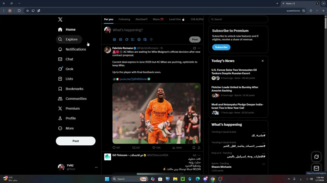The image size is (327, 183).
Task: Add media image icon in composer
Action: pos(114,39)
